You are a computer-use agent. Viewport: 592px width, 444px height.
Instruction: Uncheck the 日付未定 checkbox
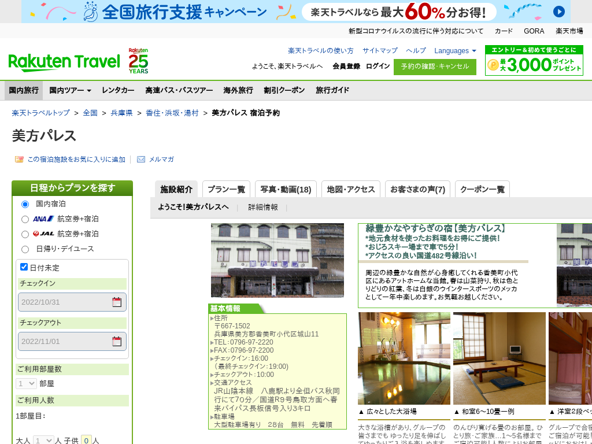pos(24,267)
